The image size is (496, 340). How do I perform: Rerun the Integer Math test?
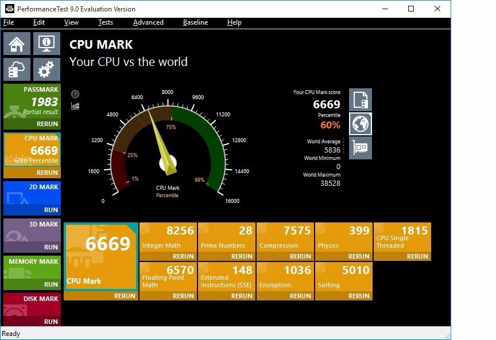[183, 256]
